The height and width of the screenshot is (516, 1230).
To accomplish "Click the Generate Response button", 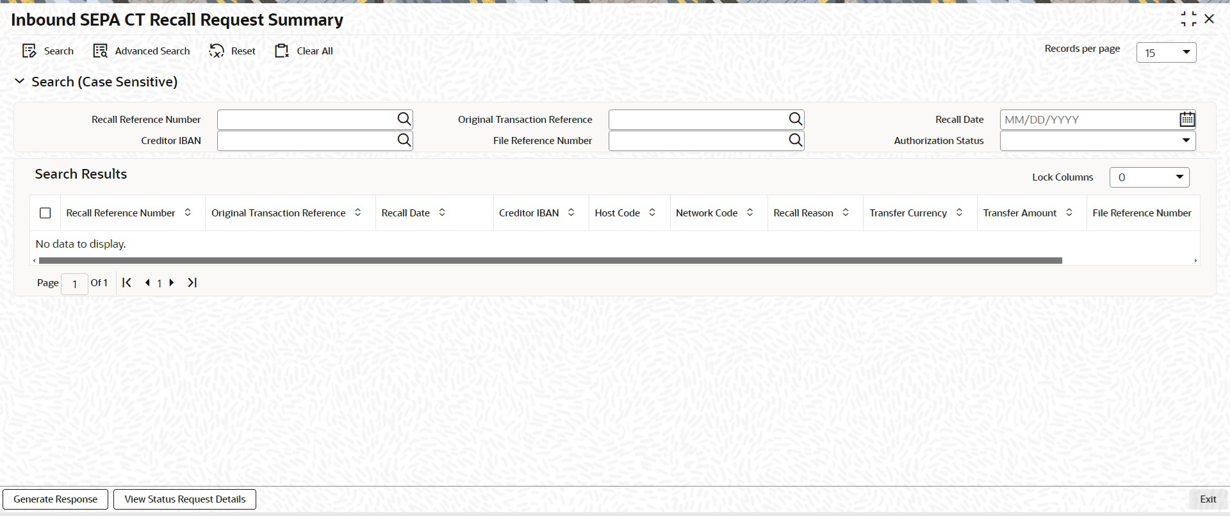I will tap(56, 499).
